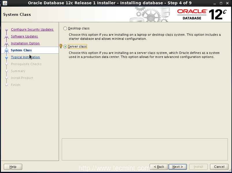Cancel the database installation
This screenshot has height=173, width=232.
click(219, 167)
